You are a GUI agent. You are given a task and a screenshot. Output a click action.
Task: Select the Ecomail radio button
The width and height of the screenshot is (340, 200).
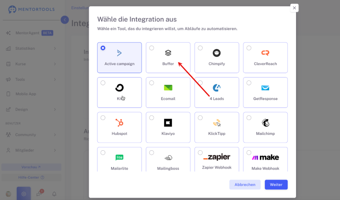(x=152, y=83)
